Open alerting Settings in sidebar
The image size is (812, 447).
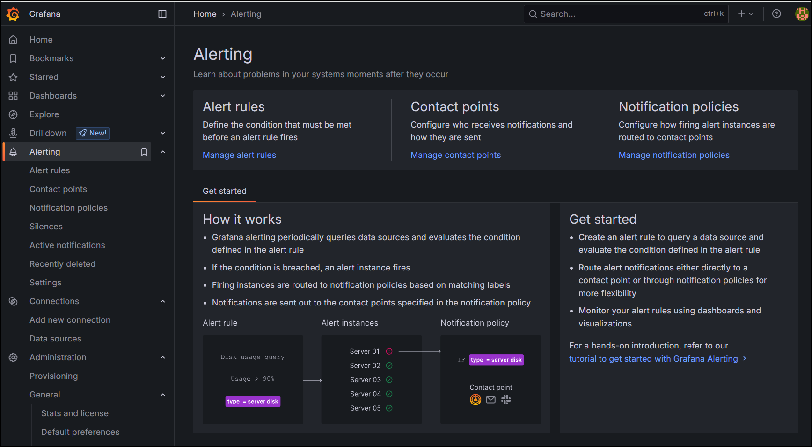pos(45,283)
